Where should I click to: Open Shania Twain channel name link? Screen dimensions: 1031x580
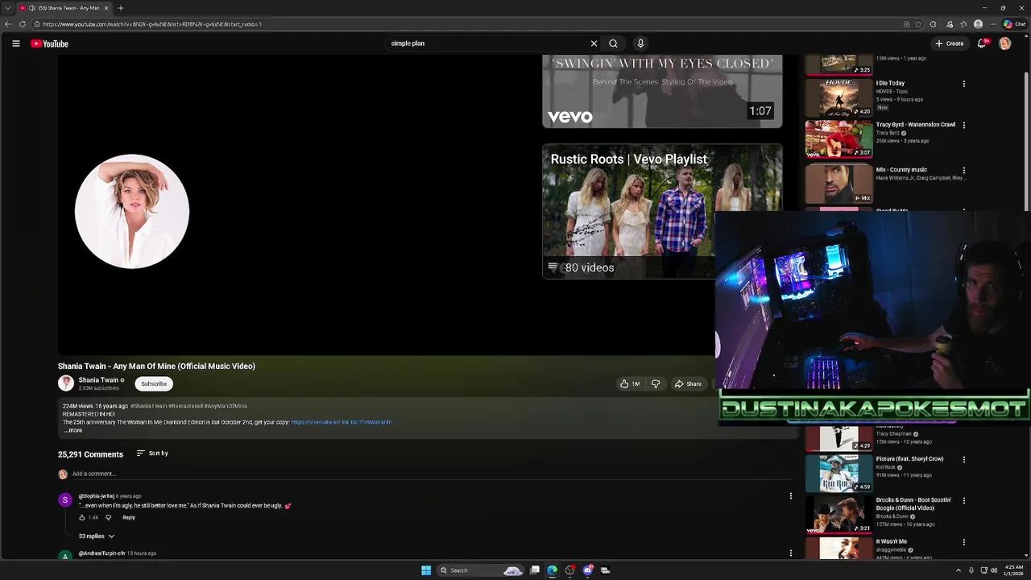[x=98, y=379]
